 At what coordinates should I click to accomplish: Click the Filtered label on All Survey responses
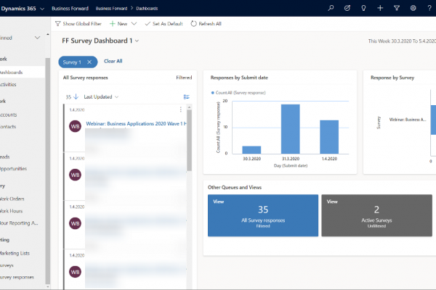click(184, 78)
